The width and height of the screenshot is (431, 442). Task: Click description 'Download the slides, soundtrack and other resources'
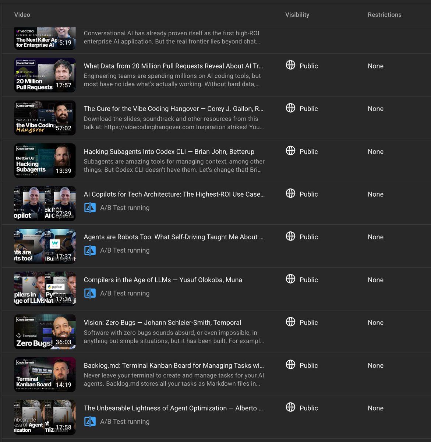click(174, 123)
